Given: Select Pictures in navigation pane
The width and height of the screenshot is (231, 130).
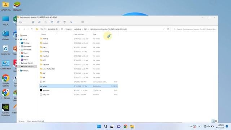Looking at the screenshot, I should pyautogui.click(x=25, y=56).
